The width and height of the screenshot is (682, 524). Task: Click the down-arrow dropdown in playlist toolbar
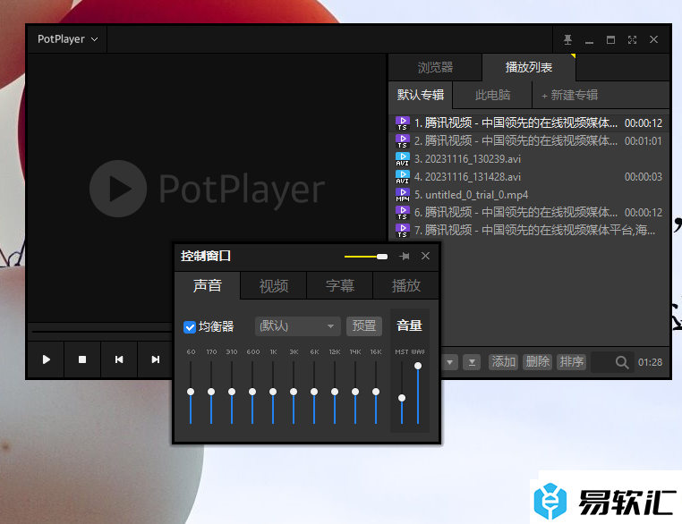coord(449,362)
